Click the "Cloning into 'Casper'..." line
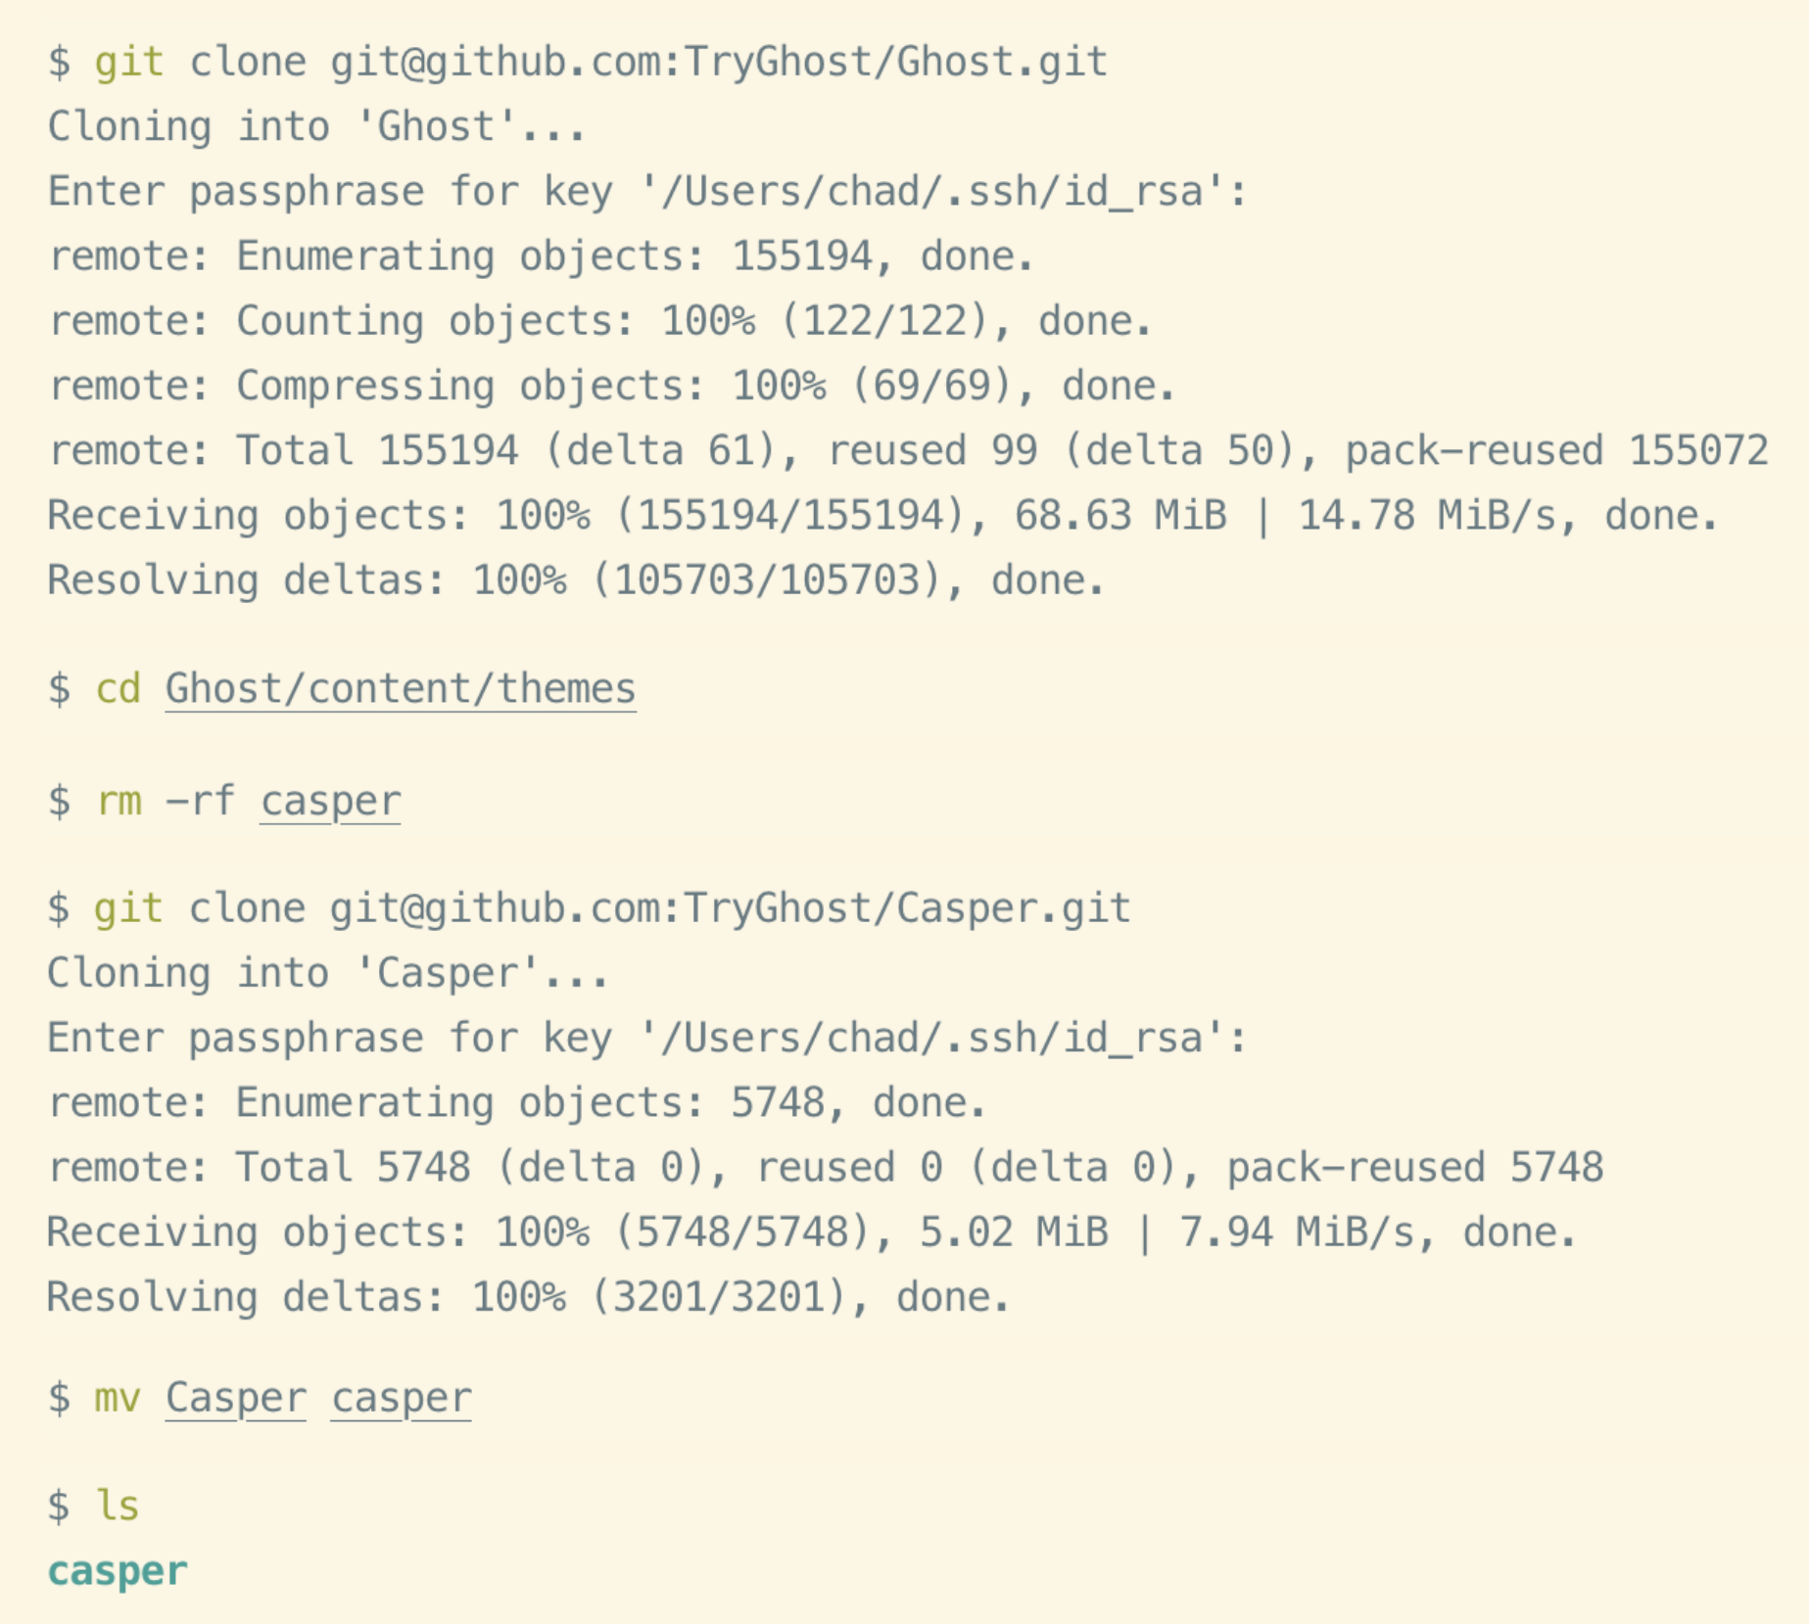Viewport: 1809px width, 1624px height. [x=329, y=974]
